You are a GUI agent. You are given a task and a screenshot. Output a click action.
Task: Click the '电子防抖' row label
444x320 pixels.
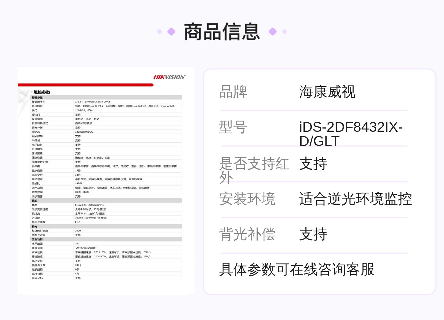coord(37,145)
